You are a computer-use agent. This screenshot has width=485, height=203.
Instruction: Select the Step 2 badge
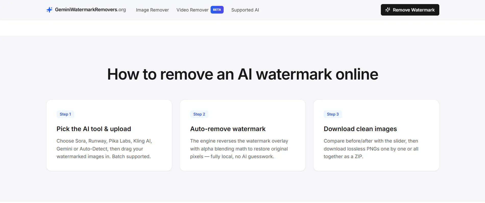tap(199, 114)
